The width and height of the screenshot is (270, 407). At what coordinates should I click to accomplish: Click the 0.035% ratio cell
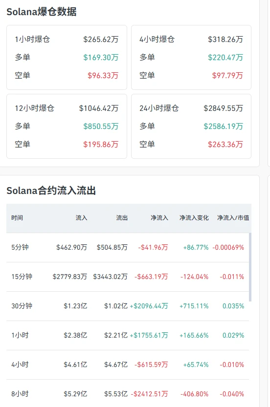point(233,306)
